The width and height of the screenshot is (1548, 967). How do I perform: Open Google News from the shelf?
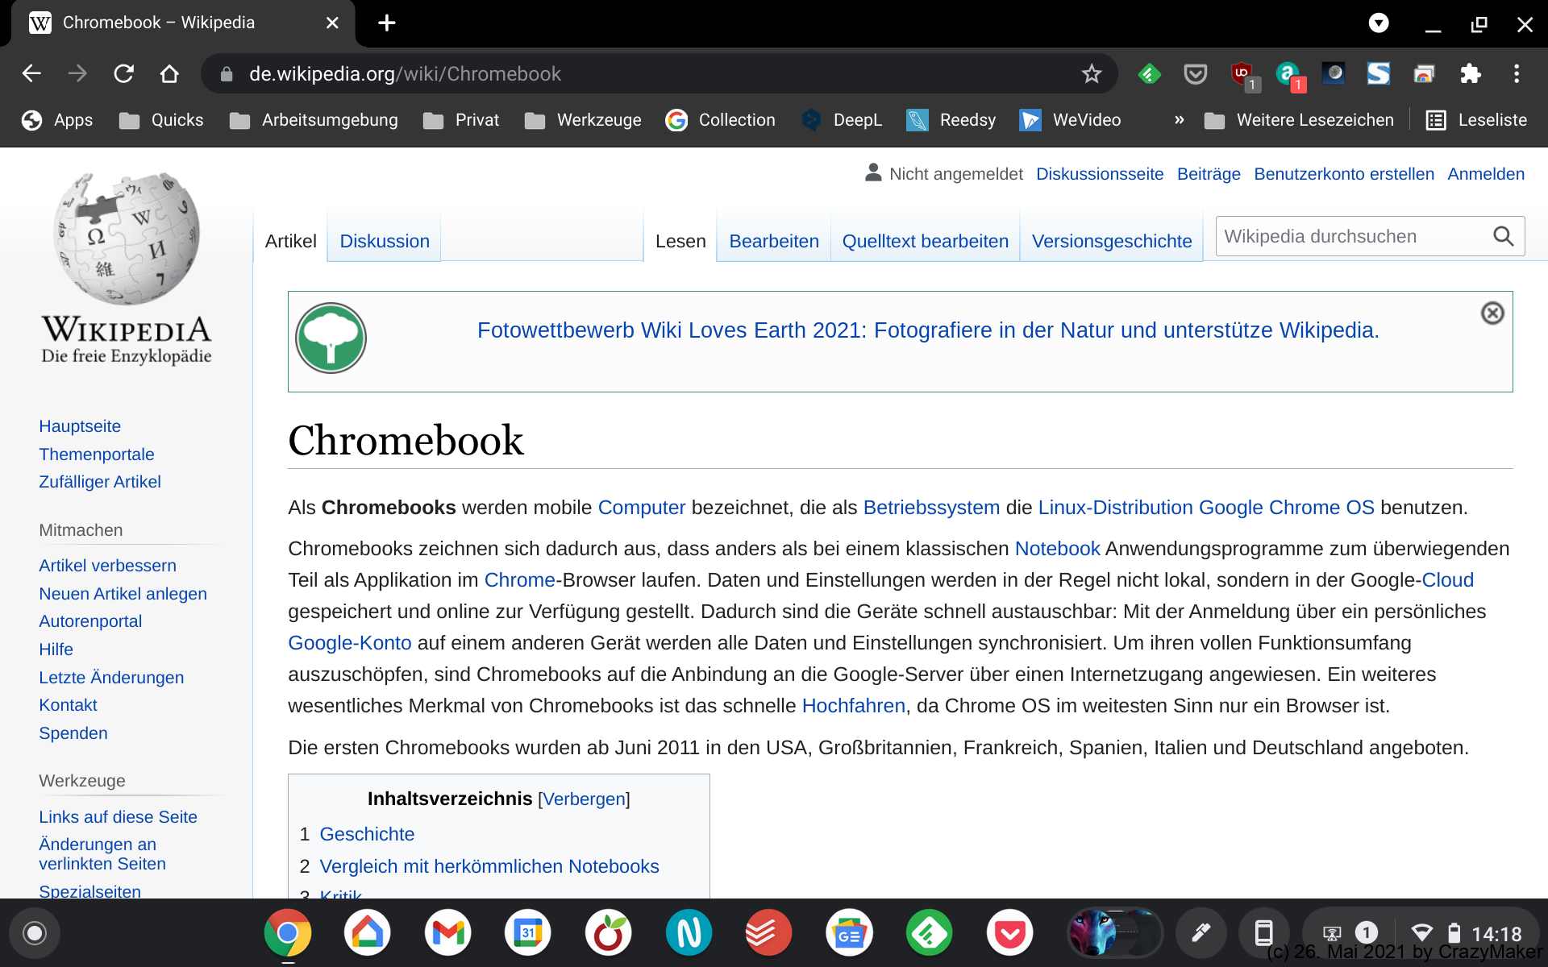tap(849, 933)
